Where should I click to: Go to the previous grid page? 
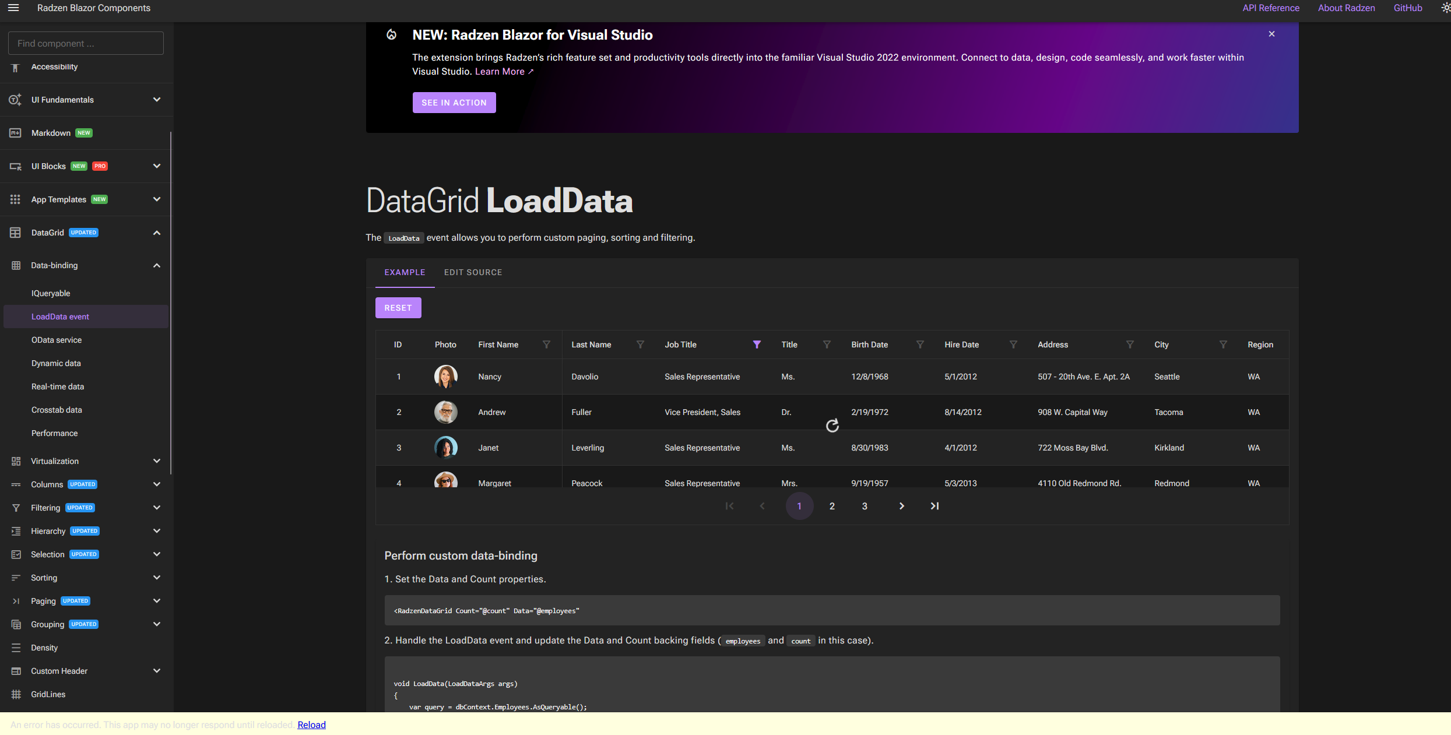762,506
